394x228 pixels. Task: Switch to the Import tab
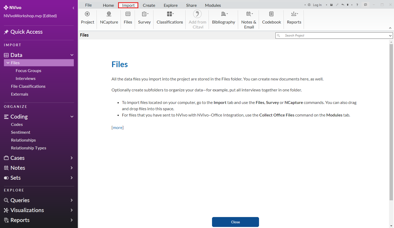click(128, 5)
